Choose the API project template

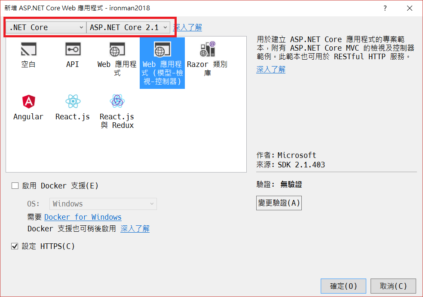click(73, 55)
